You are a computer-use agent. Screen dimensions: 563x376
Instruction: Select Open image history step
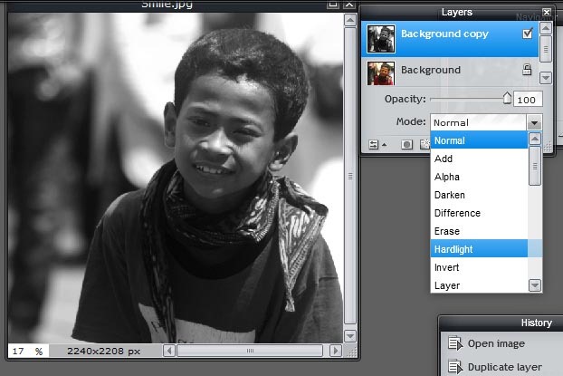pyautogui.click(x=496, y=343)
